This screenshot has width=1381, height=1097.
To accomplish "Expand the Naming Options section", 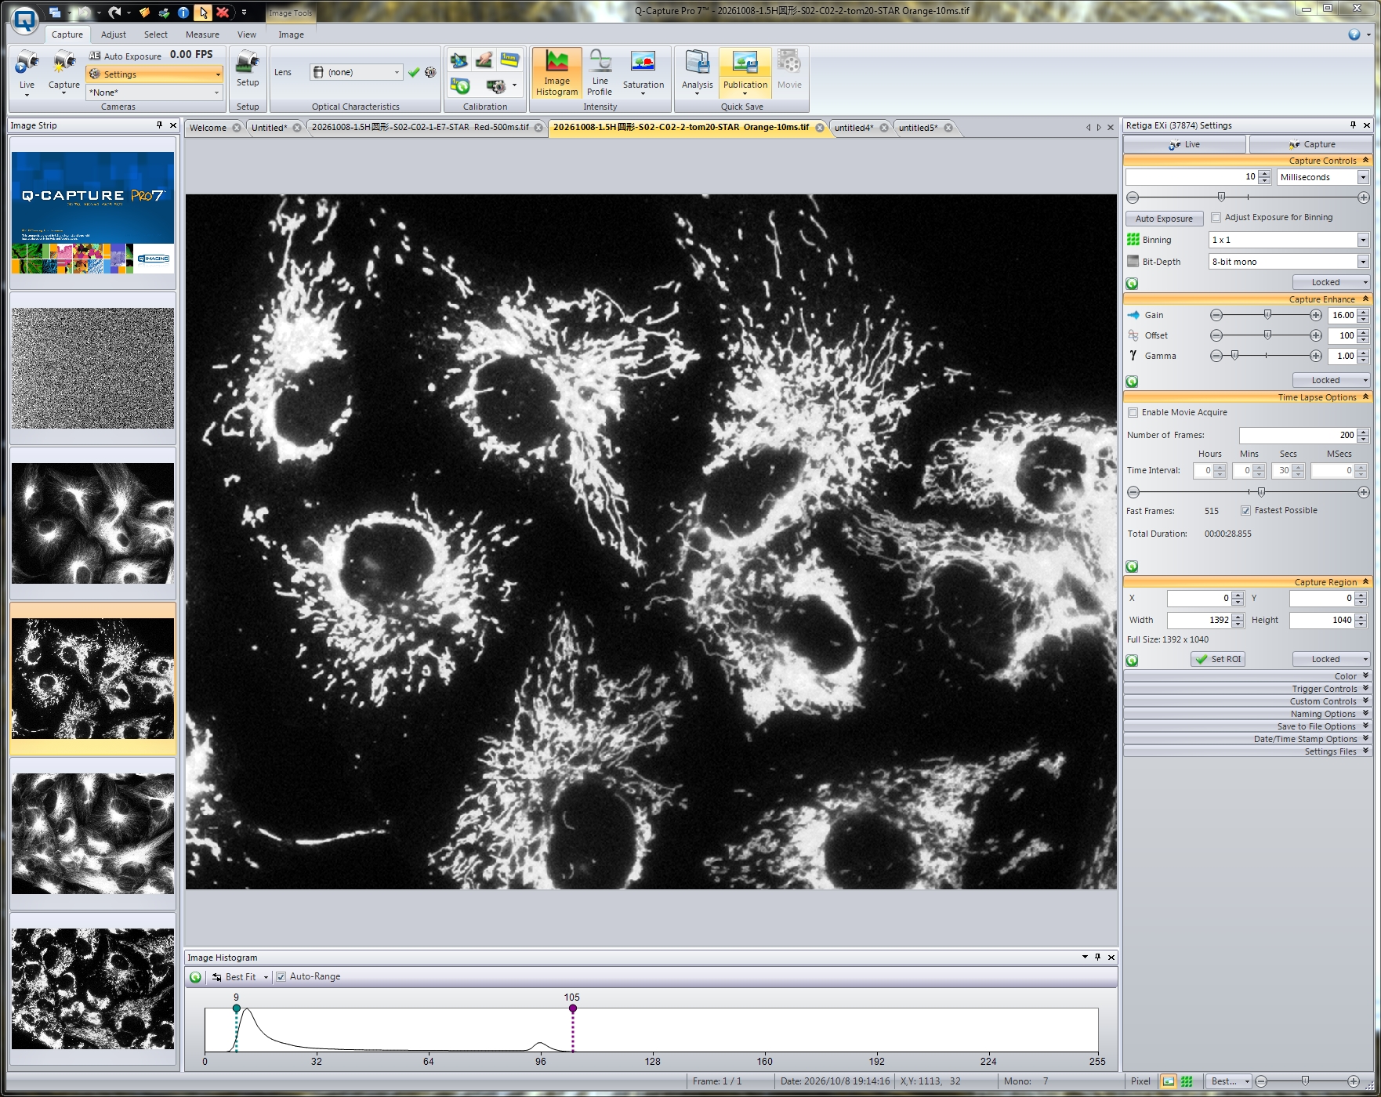I will coord(1247,714).
